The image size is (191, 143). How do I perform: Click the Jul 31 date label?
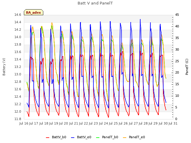[x=173, y=124]
